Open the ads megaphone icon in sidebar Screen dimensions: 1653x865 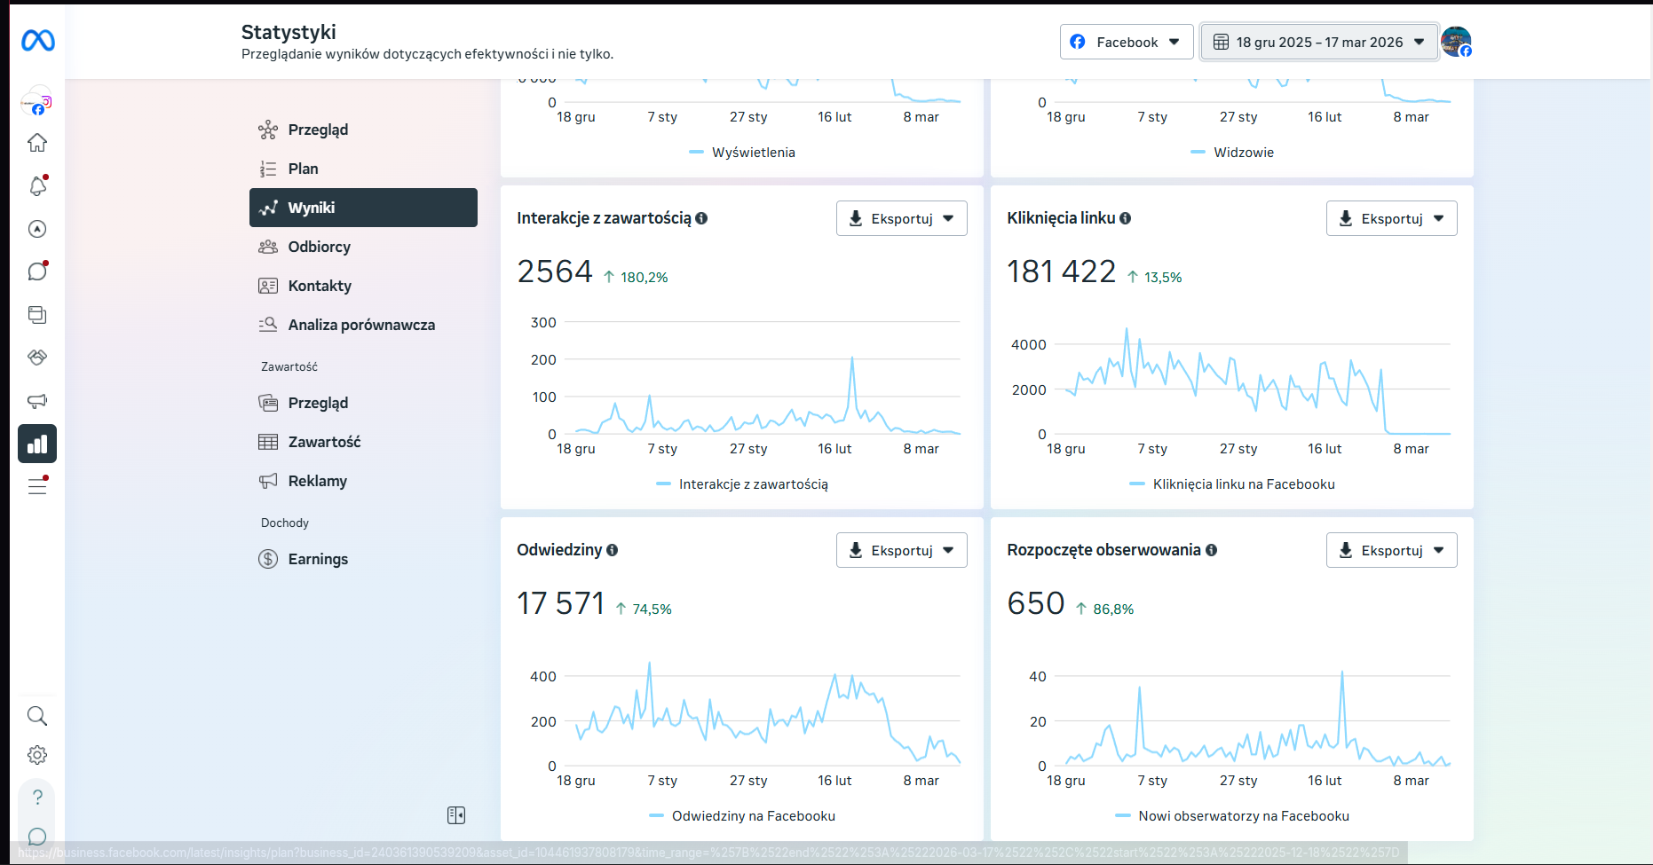(37, 401)
